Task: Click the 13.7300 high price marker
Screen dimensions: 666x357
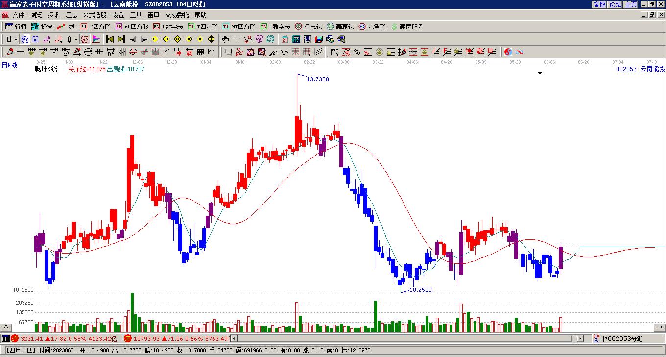Action: 318,79
